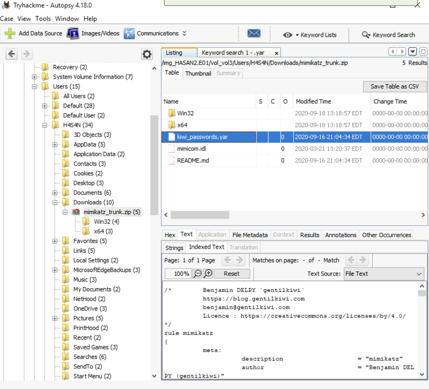Expand the Documents folder node
The height and width of the screenshot is (389, 429).
point(55,193)
